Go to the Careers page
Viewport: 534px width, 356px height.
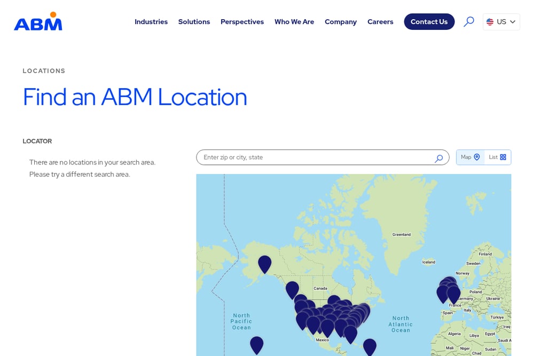coord(380,22)
